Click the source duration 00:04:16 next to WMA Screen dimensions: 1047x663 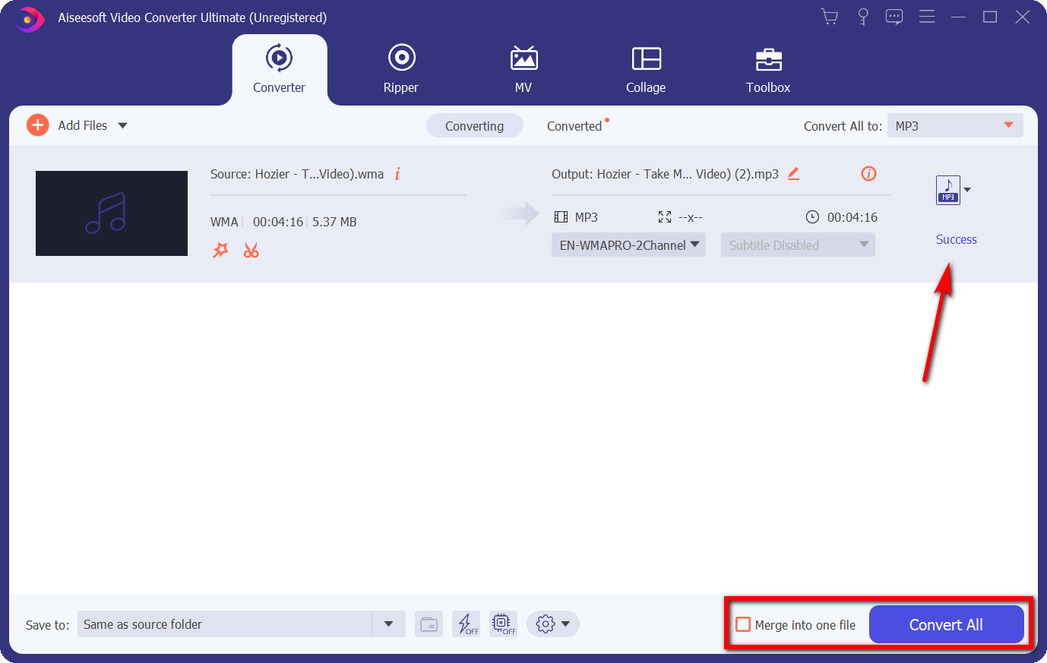[x=278, y=222]
